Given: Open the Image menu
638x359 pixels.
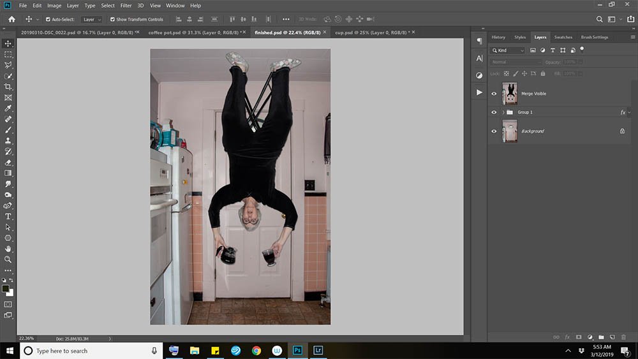Looking at the screenshot, I should pos(54,6).
